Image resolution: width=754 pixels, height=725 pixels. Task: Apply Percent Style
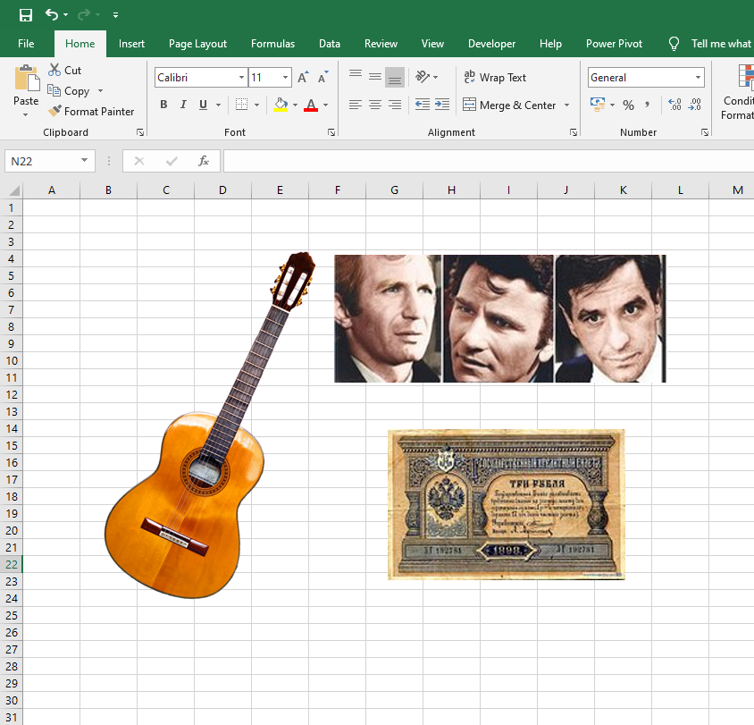pos(629,105)
